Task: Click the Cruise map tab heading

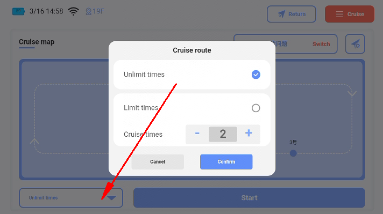Action: pos(37,42)
